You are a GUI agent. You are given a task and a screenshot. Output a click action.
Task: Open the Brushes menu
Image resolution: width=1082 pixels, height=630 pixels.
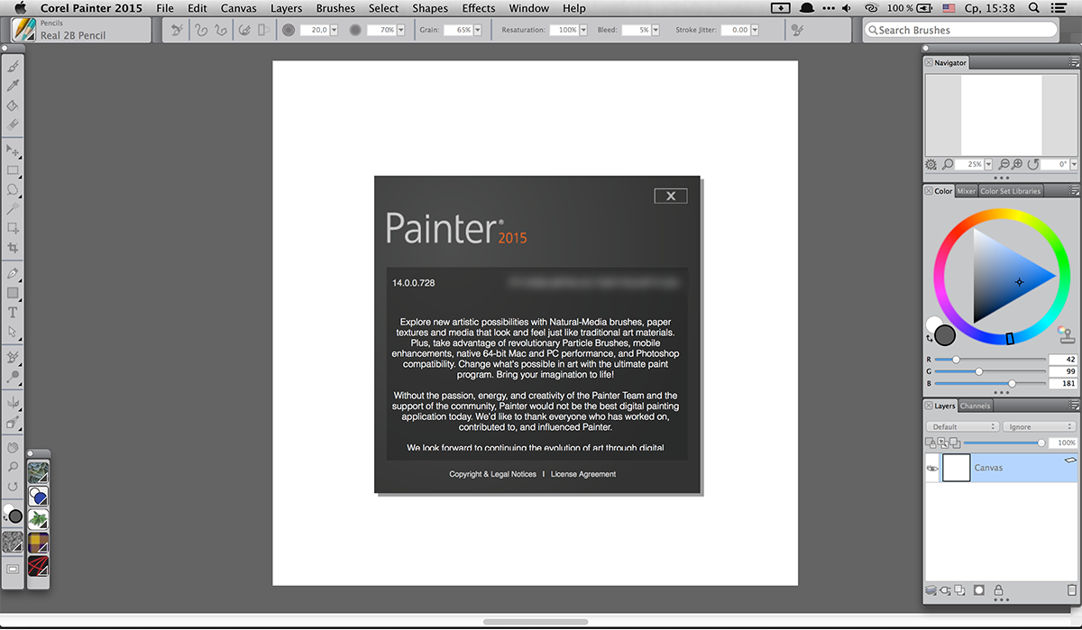[x=335, y=8]
